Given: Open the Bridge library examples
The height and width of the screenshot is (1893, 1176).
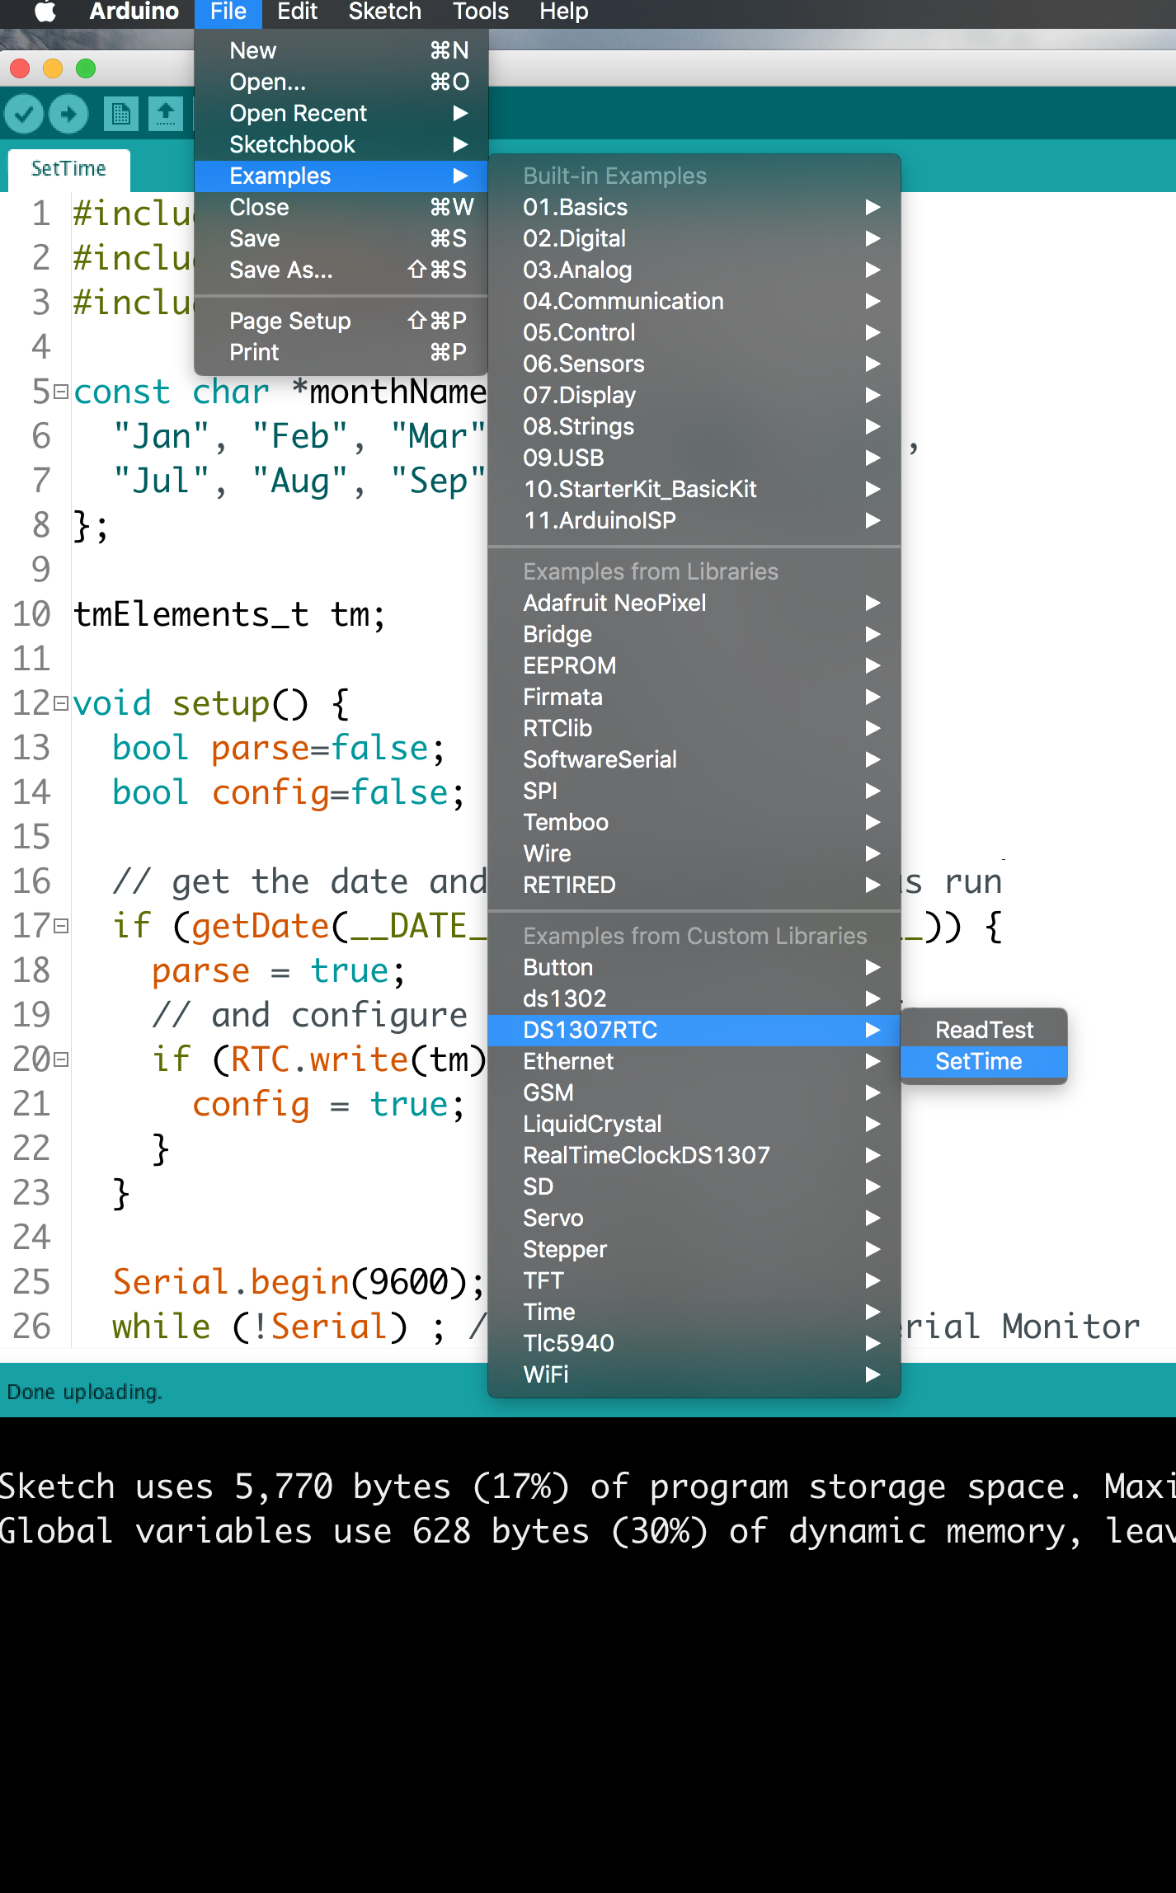Looking at the screenshot, I should [694, 634].
